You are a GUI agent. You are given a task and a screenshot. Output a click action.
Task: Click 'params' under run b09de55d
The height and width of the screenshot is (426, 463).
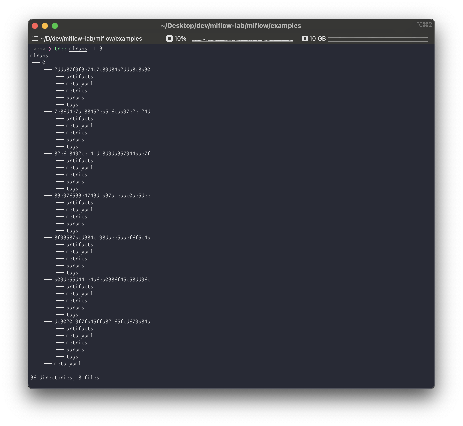coord(75,308)
